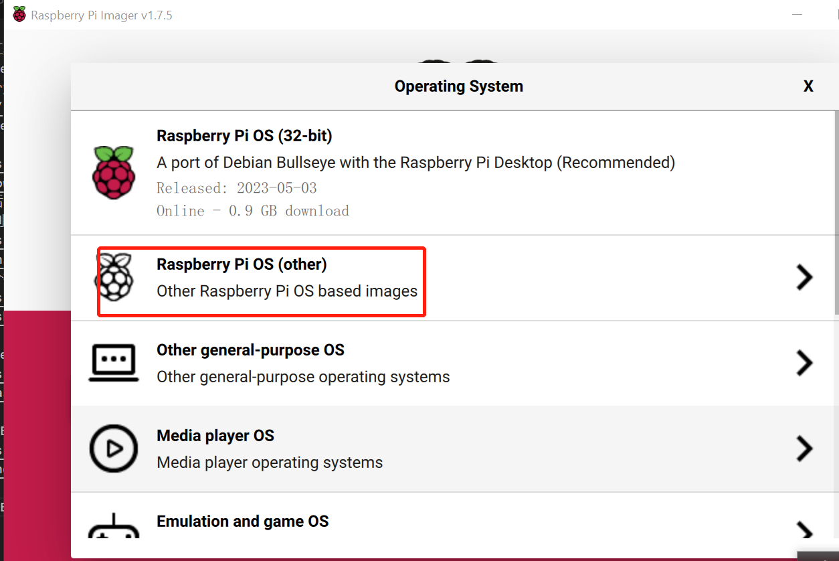Click the 'Raspberry Pi Imager v1.7.5' window title

(102, 15)
